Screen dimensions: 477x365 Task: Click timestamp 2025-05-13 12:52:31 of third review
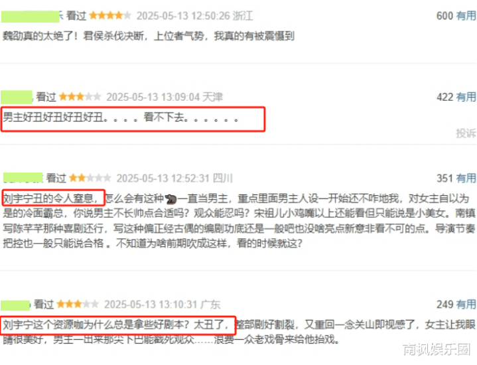click(163, 178)
